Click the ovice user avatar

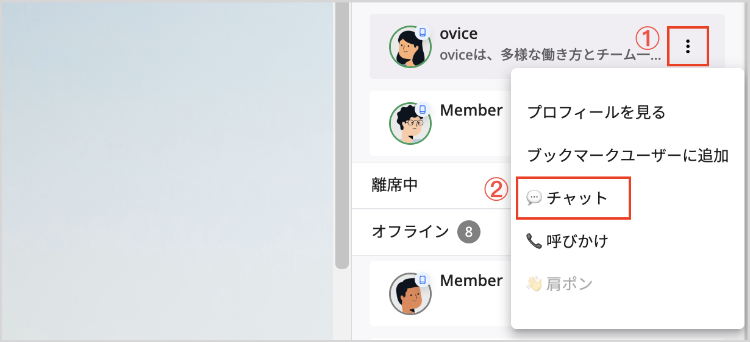tap(410, 47)
